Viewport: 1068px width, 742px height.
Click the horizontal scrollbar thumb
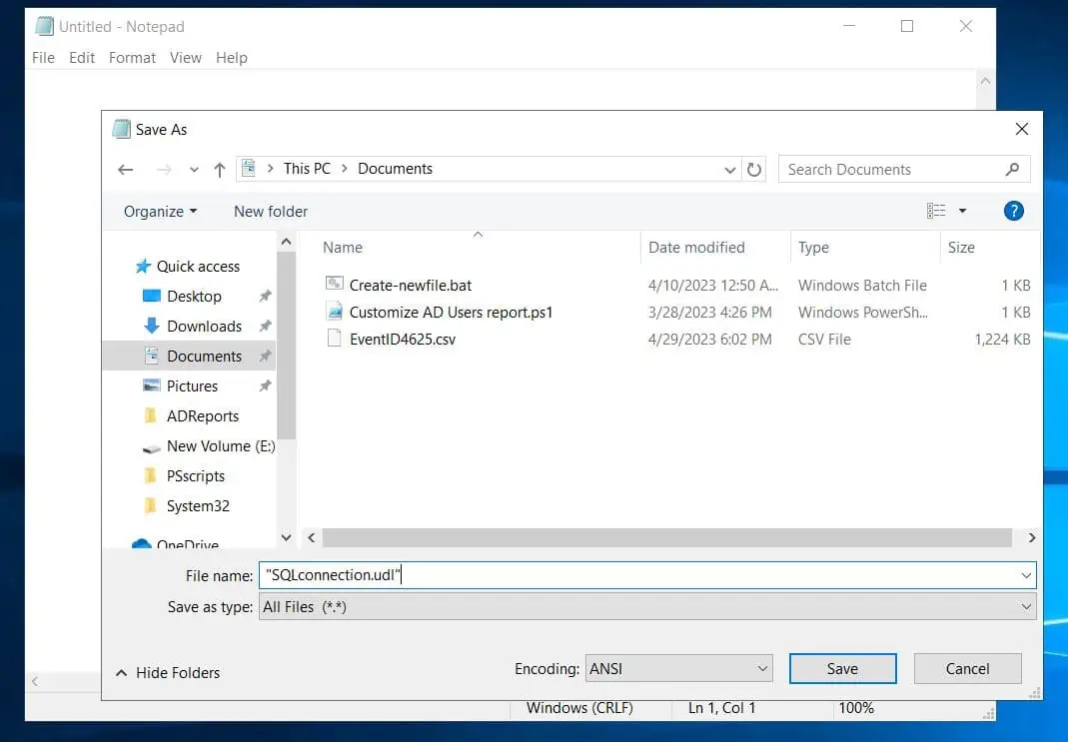pyautogui.click(x=667, y=538)
